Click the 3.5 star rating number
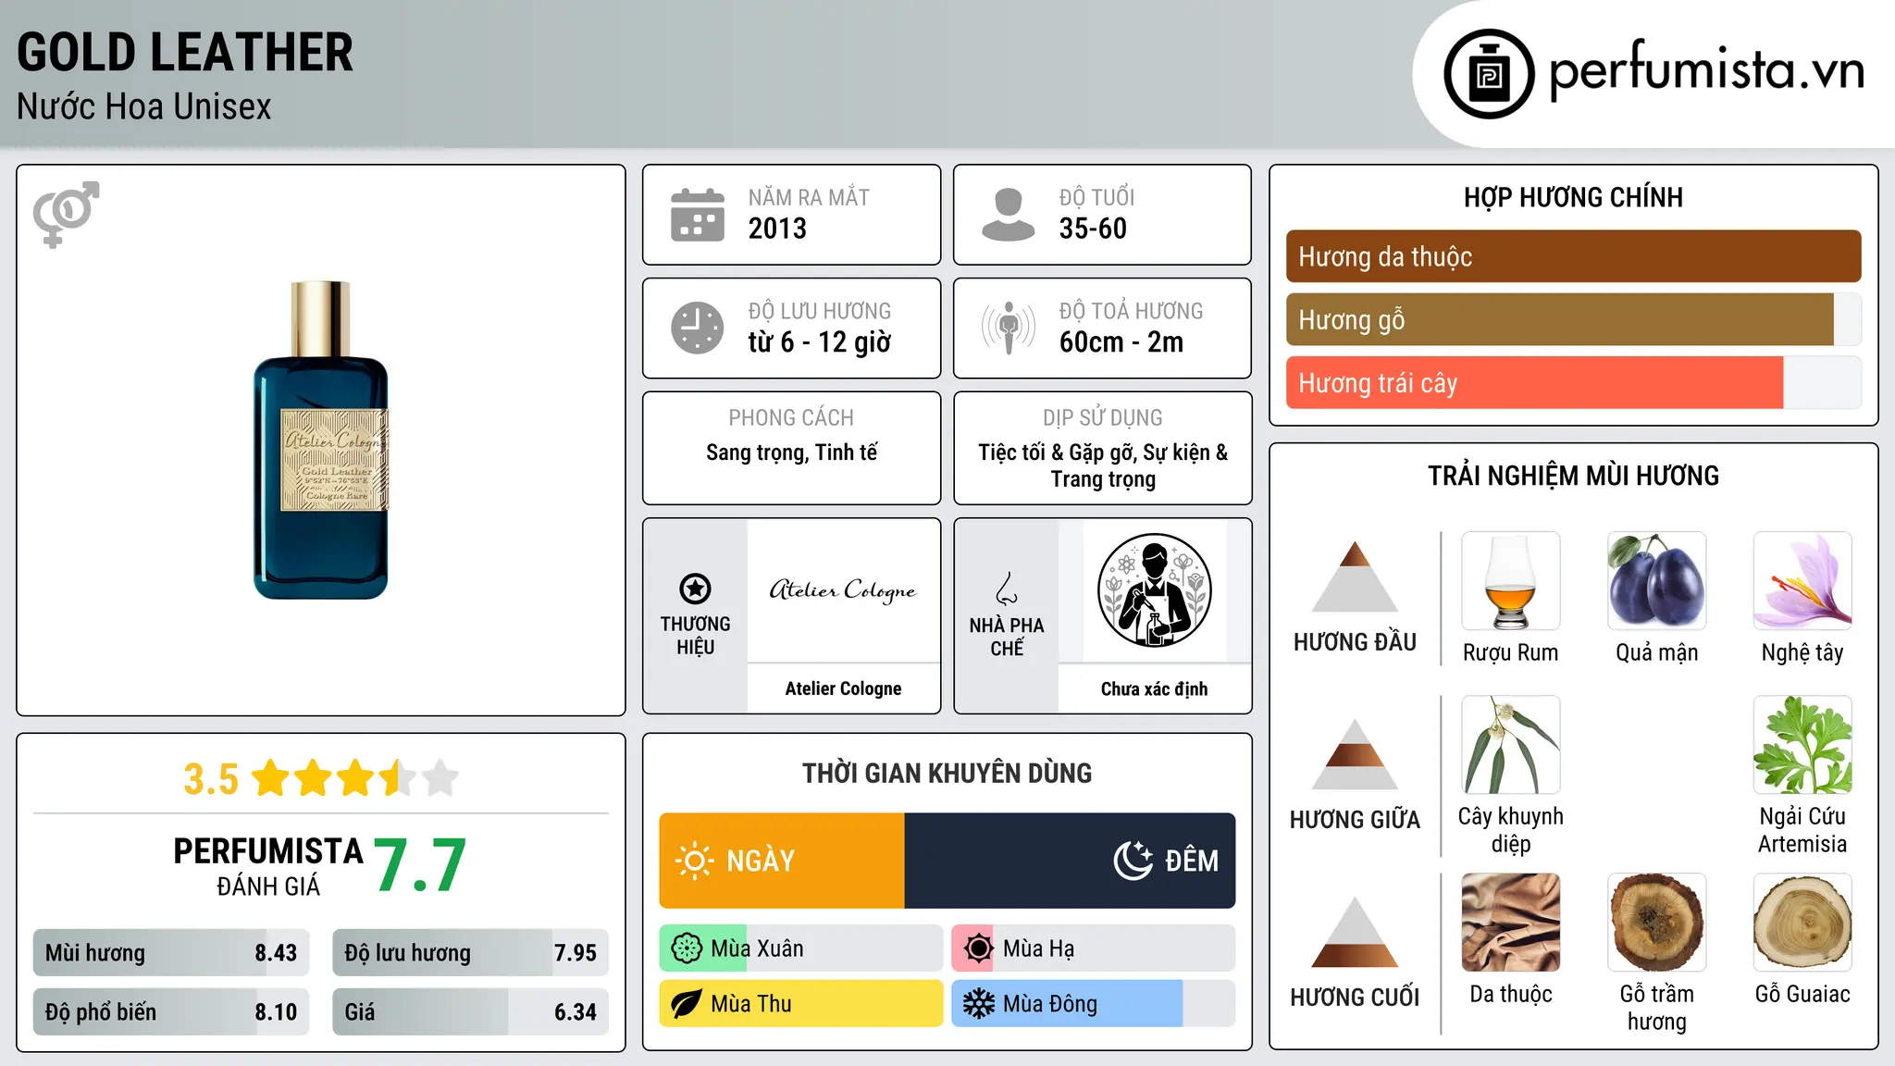This screenshot has width=1895, height=1066. point(211,779)
